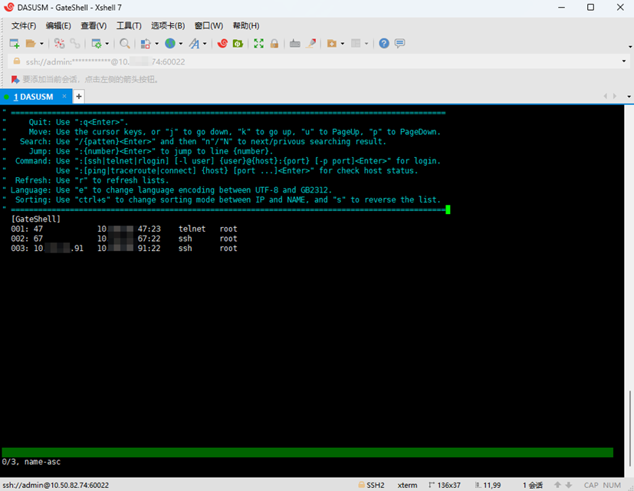The height and width of the screenshot is (491, 634).
Task: Click the red Xftp swirl icon
Action: (x=222, y=44)
